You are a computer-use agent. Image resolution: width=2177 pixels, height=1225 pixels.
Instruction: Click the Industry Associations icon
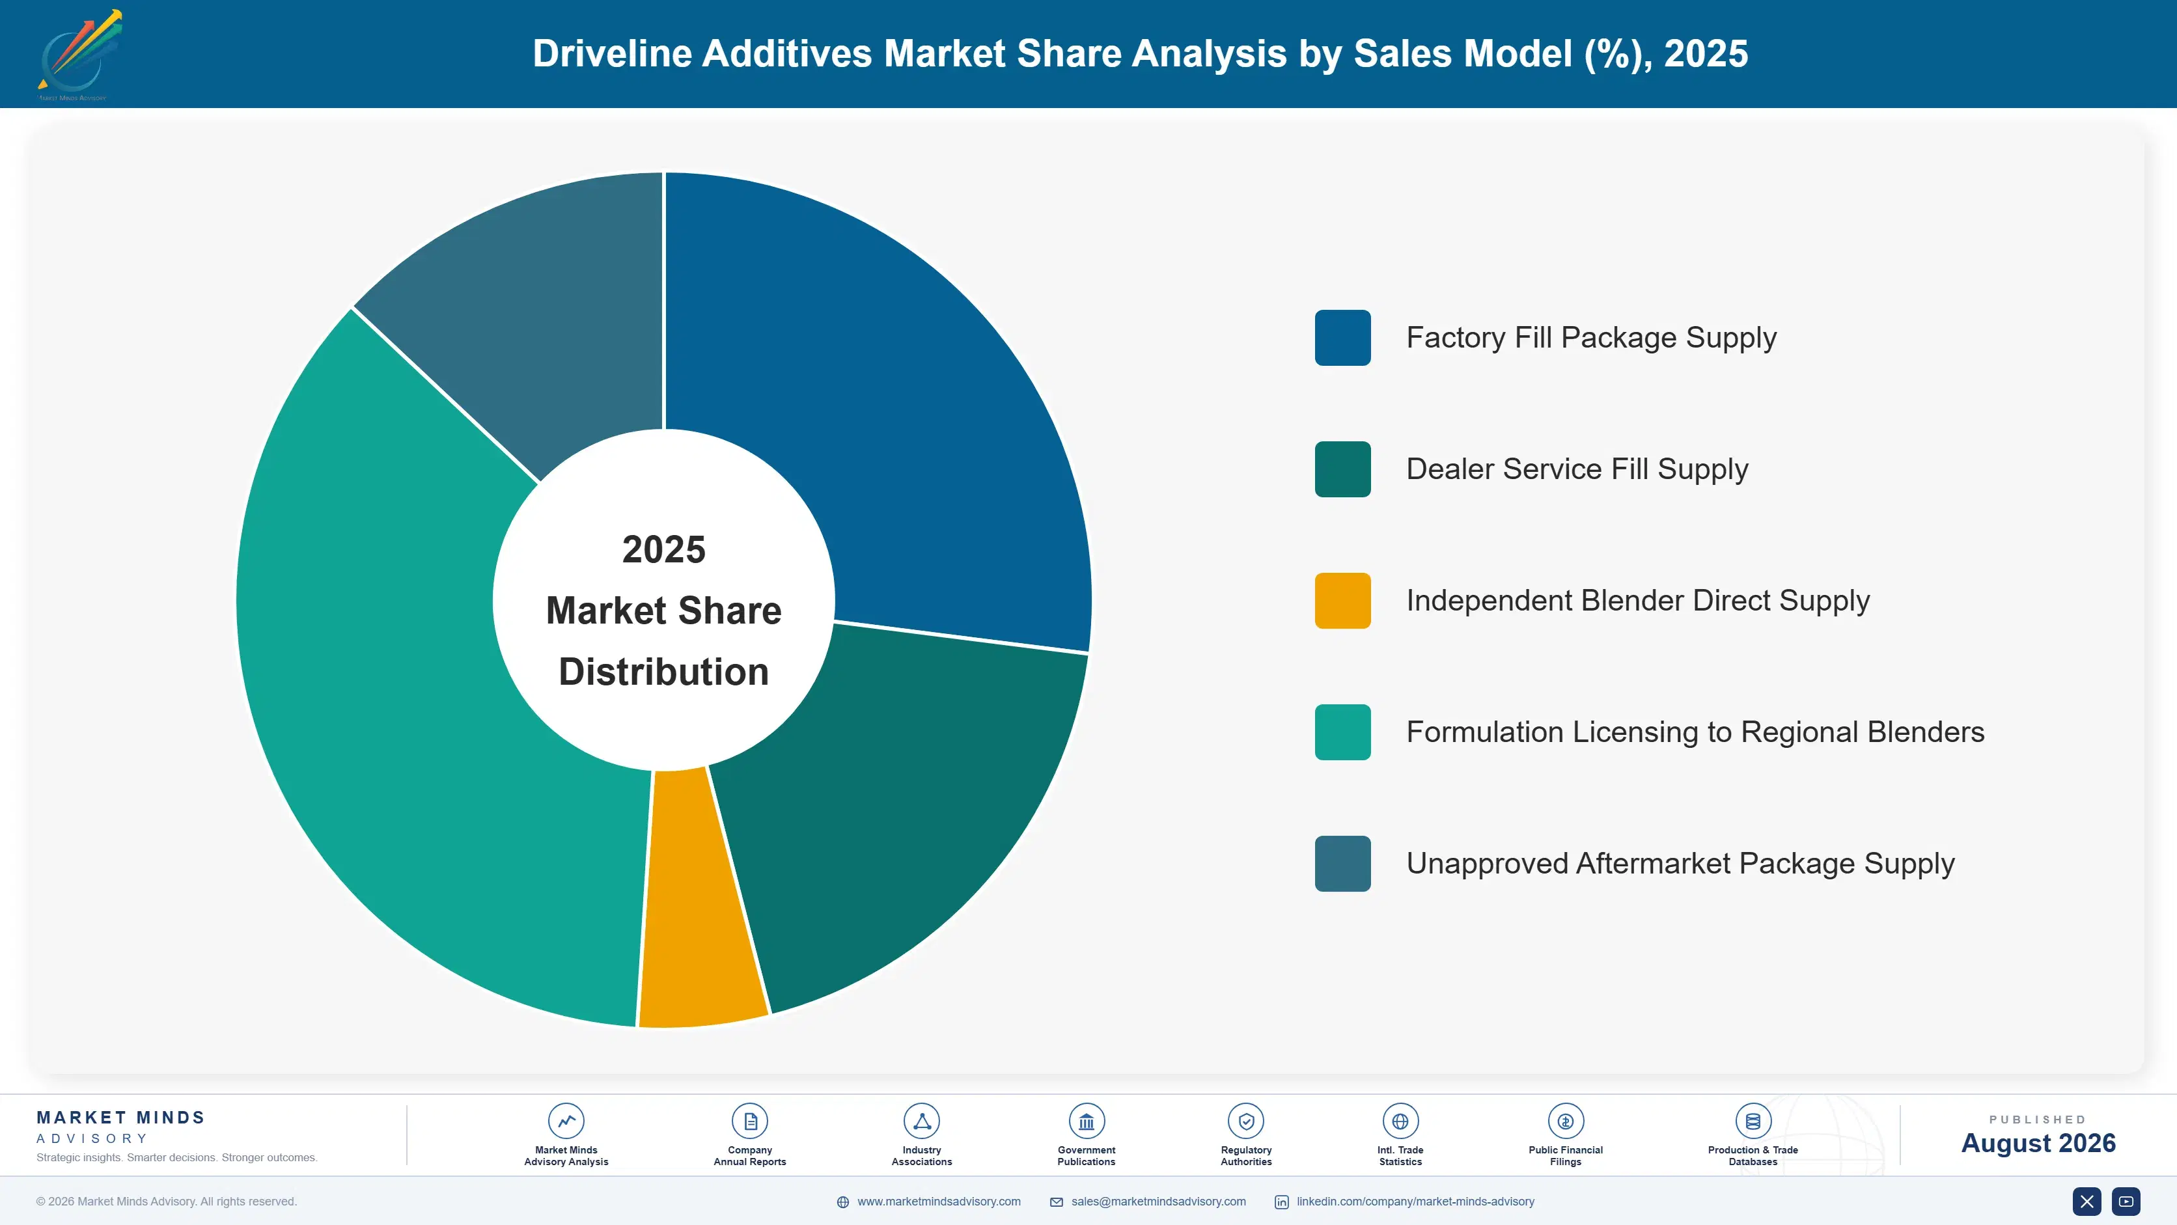[922, 1121]
